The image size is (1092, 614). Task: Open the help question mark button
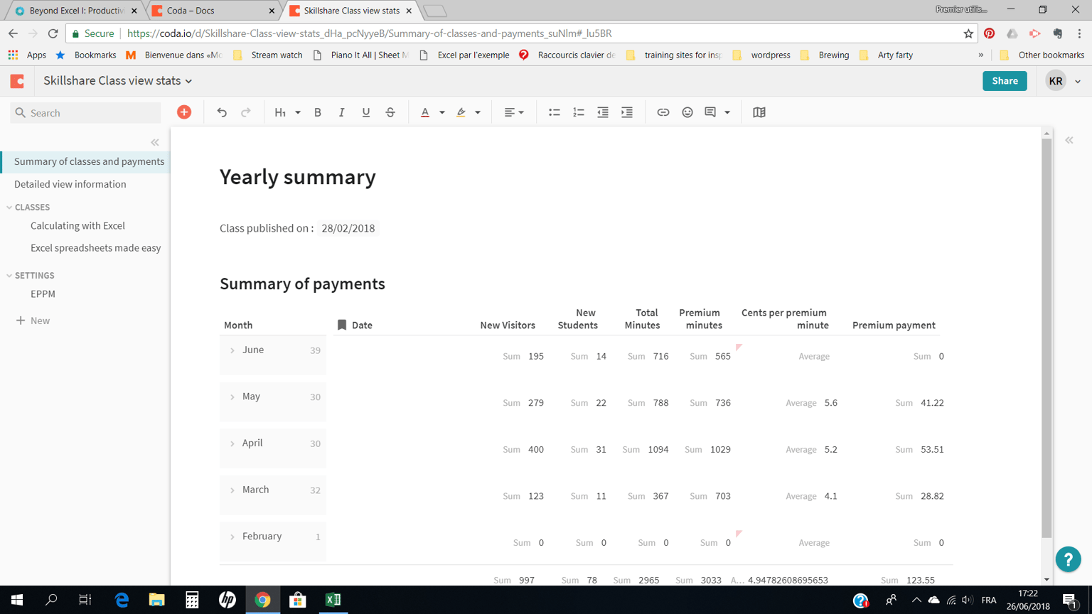[1068, 559]
